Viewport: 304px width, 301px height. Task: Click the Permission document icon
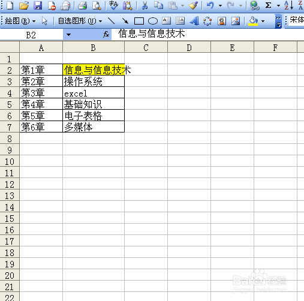[x=52, y=5]
